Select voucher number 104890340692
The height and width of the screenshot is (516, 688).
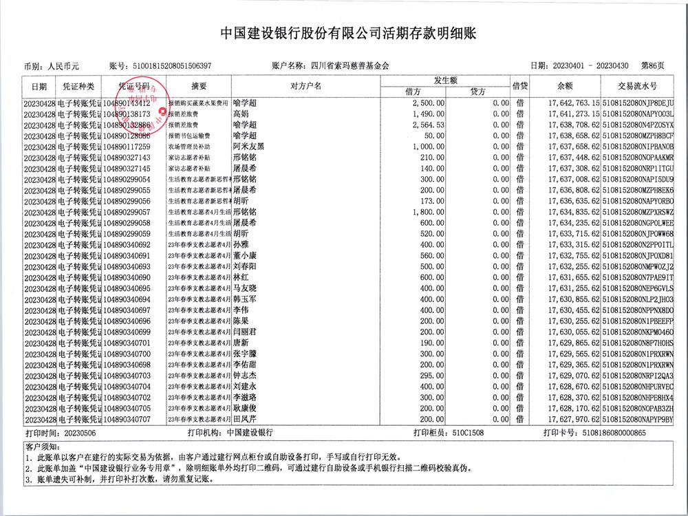coord(127,245)
